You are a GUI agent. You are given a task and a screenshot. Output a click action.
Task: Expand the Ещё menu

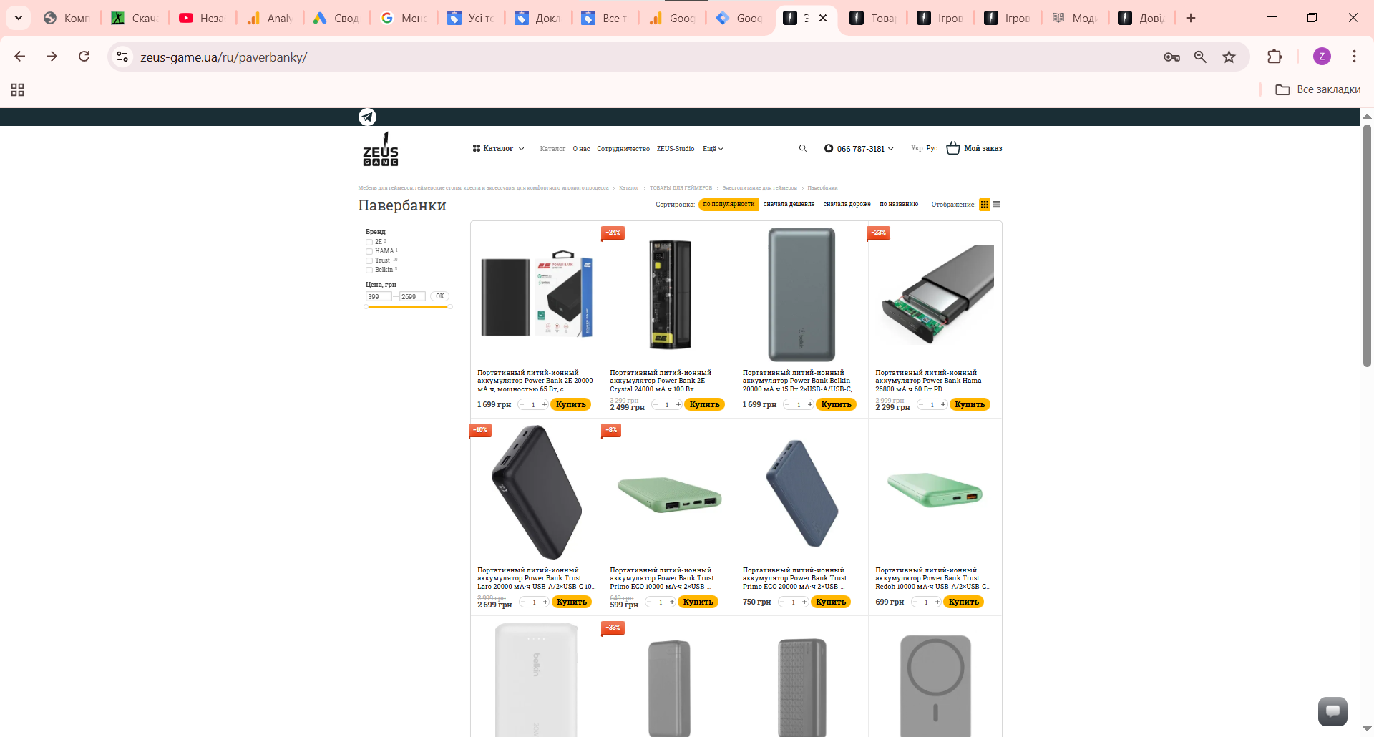[713, 149]
